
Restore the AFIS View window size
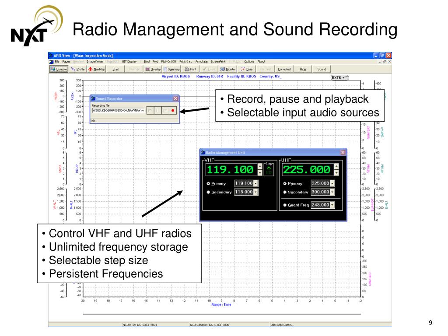[x=382, y=56]
